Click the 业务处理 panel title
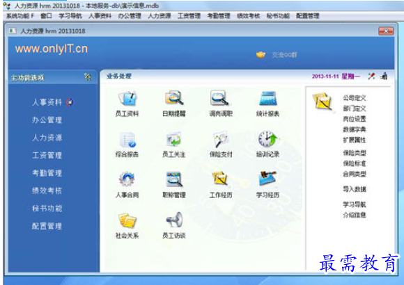Screen dimensions: 404x285 click(x=119, y=76)
